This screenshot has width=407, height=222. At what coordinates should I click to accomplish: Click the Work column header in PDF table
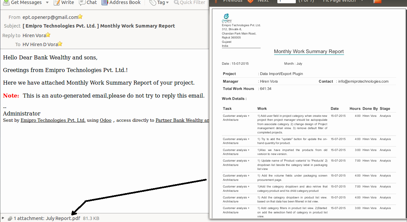pos(262,109)
